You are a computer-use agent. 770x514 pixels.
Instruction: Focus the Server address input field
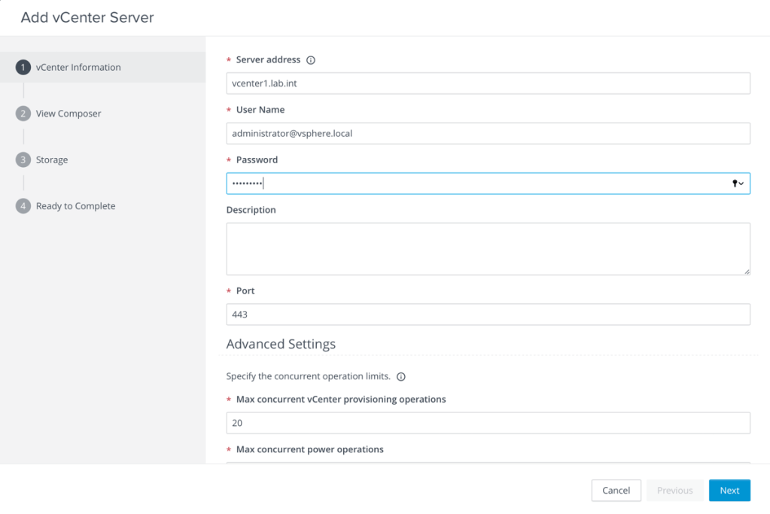click(x=488, y=84)
